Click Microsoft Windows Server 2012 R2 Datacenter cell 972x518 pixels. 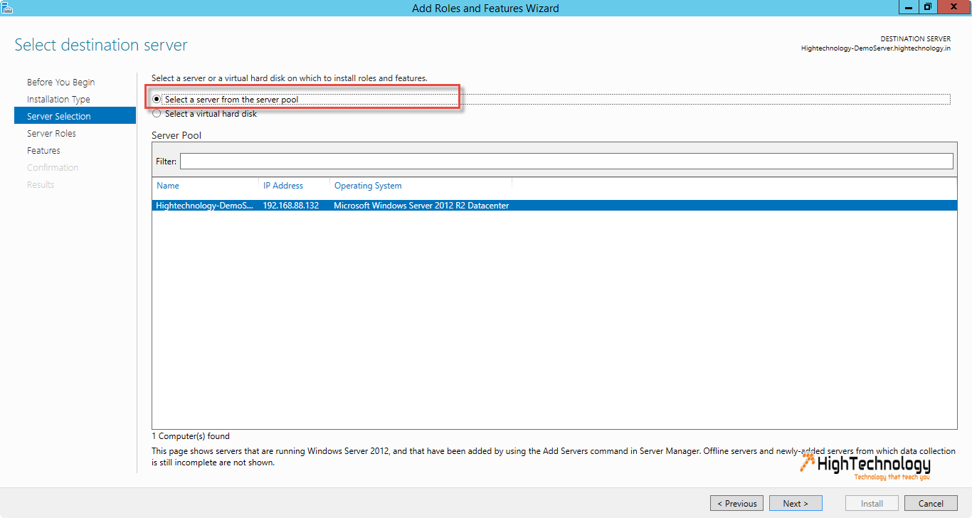pos(421,206)
